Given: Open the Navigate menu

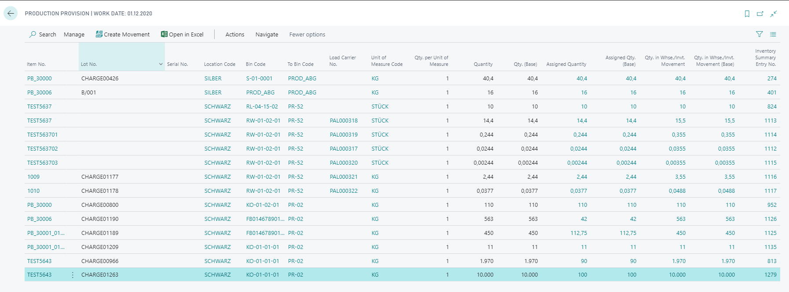Looking at the screenshot, I should point(267,34).
